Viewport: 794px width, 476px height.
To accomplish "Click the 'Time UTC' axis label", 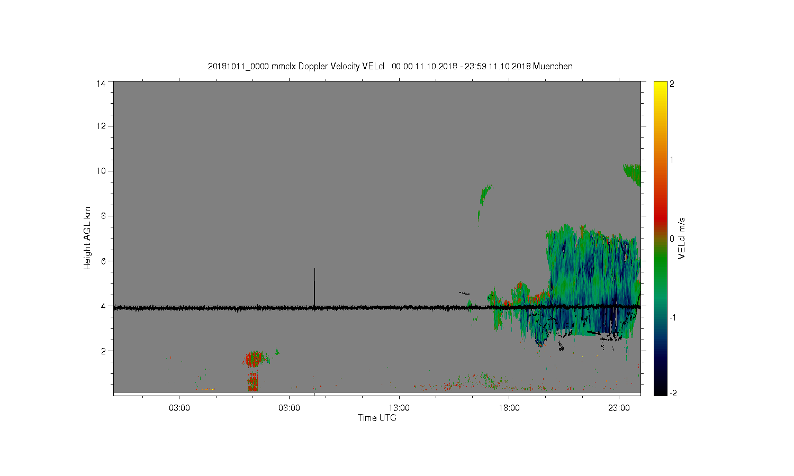I will (377, 418).
